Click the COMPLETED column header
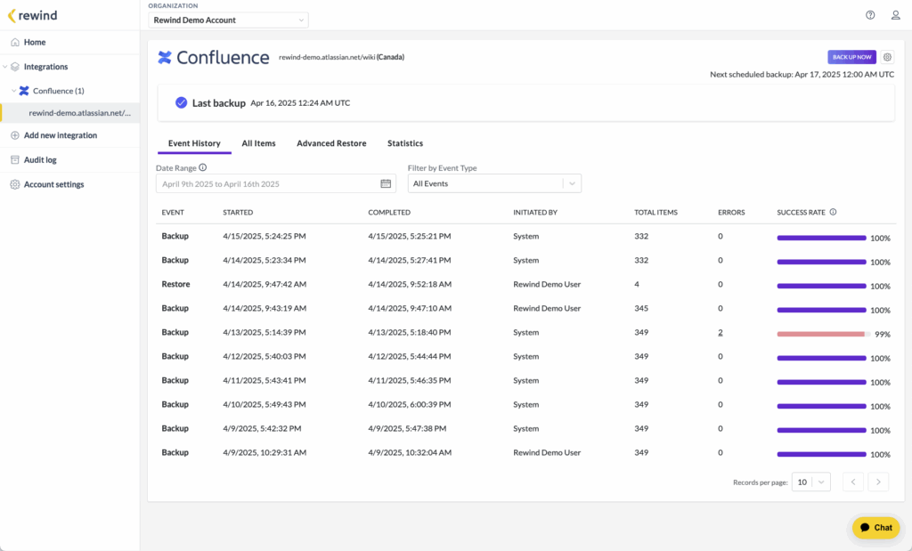The image size is (912, 551). click(389, 213)
